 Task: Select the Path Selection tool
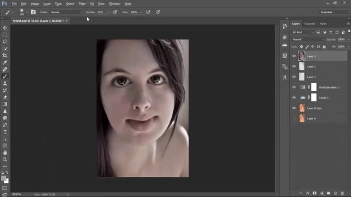click(x=5, y=138)
